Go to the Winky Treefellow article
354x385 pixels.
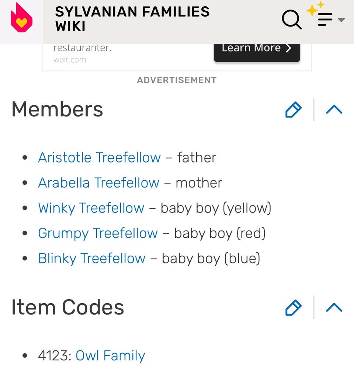coord(91,208)
